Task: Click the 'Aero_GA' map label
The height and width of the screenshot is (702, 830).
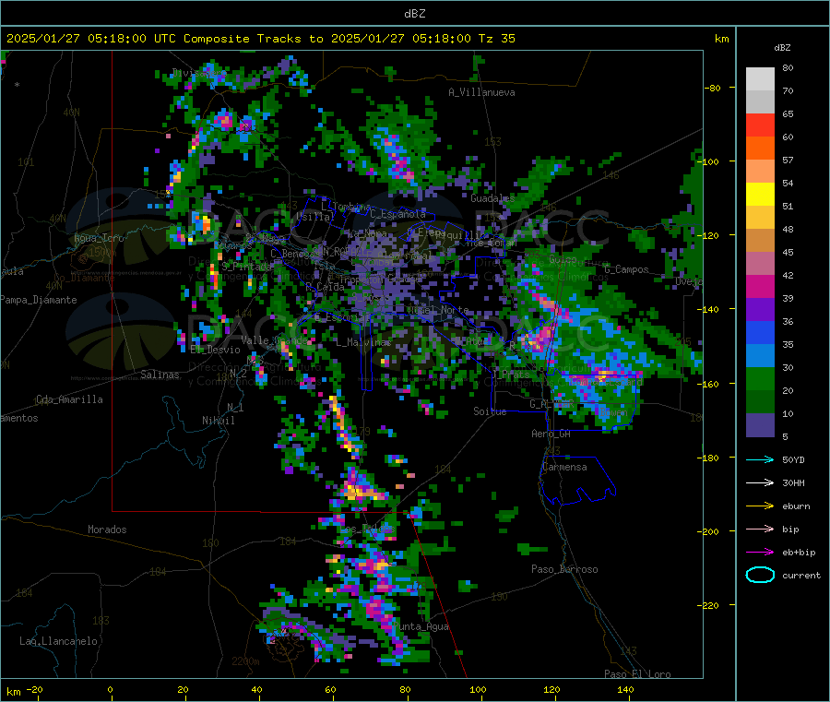Action: click(x=551, y=434)
